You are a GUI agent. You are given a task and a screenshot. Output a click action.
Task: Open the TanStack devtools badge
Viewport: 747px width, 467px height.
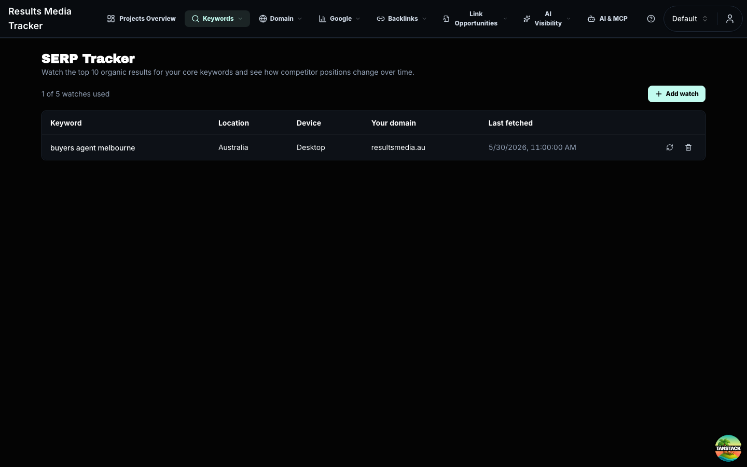pos(728,448)
